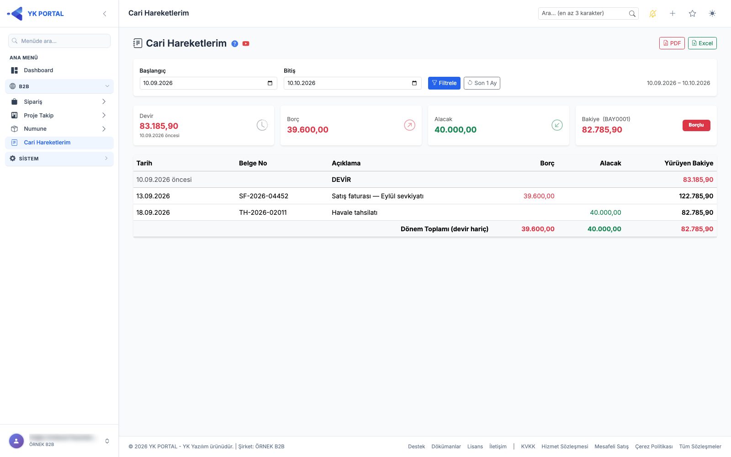Open the Bitiş date calendar picker icon

pos(414,83)
